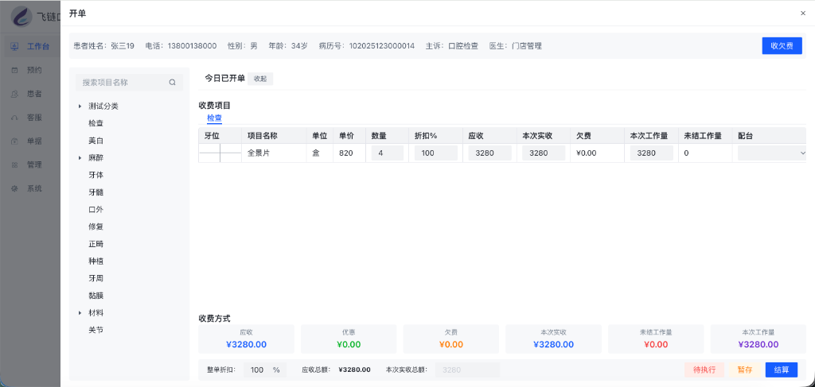Viewport: 815px width, 387px height.
Task: Switch to the 检查 tab under 收费项目
Action: (214, 118)
